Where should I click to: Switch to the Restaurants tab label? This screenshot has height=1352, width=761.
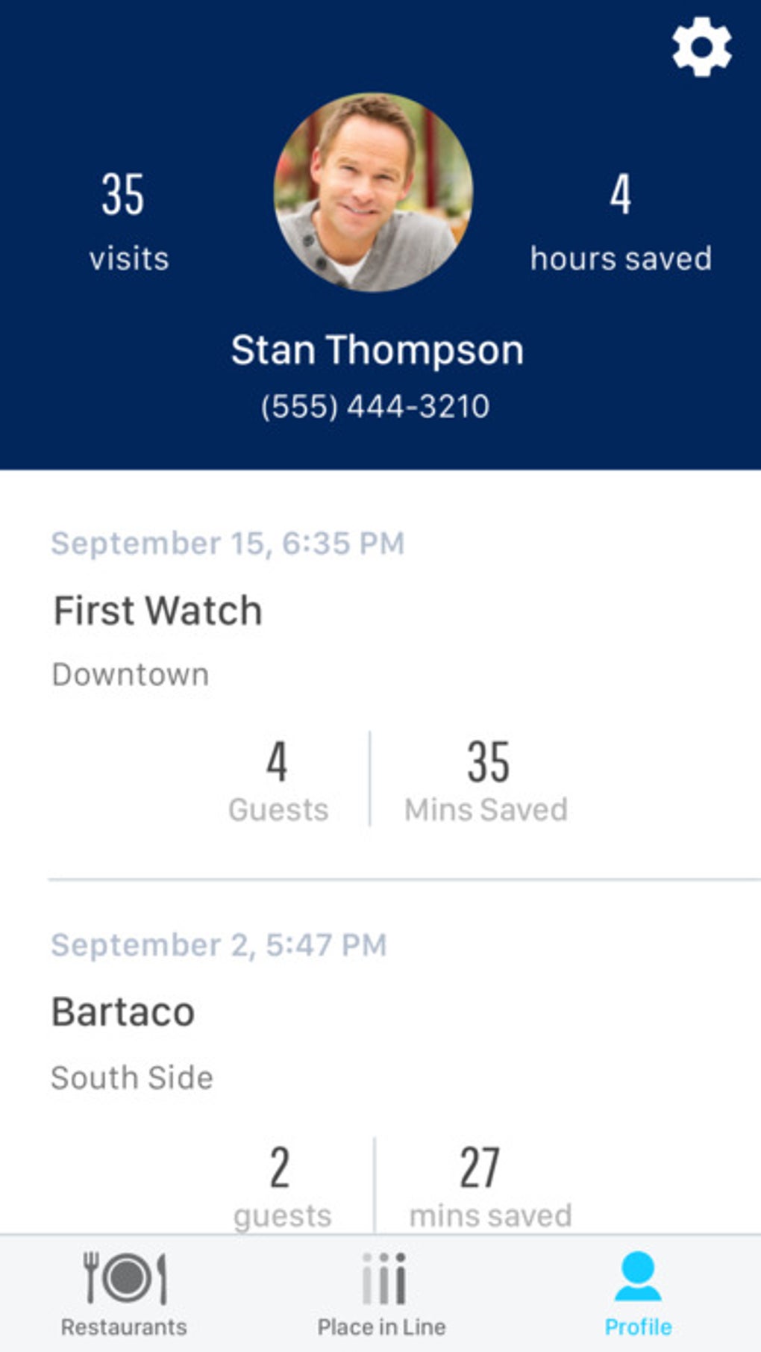coord(124,1327)
